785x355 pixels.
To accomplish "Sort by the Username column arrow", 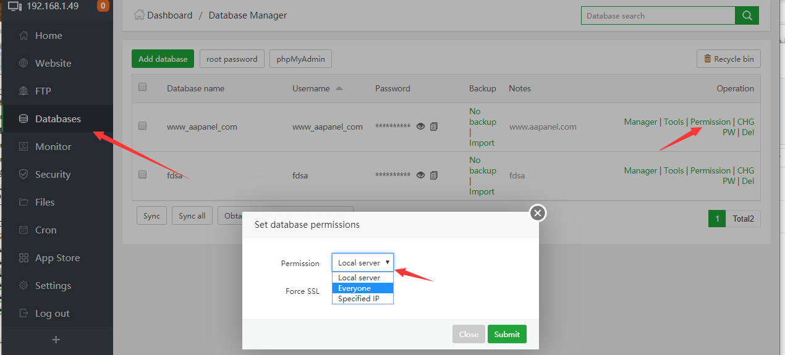I will coord(339,88).
